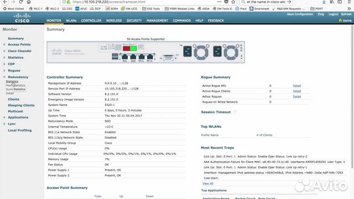
Task: Expand the Statistics sidebar section
Action: pyautogui.click(x=4, y=57)
